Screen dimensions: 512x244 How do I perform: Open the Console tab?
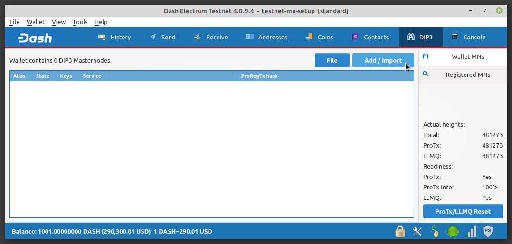(x=468, y=37)
